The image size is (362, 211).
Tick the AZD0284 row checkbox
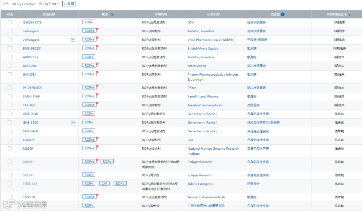(10, 66)
